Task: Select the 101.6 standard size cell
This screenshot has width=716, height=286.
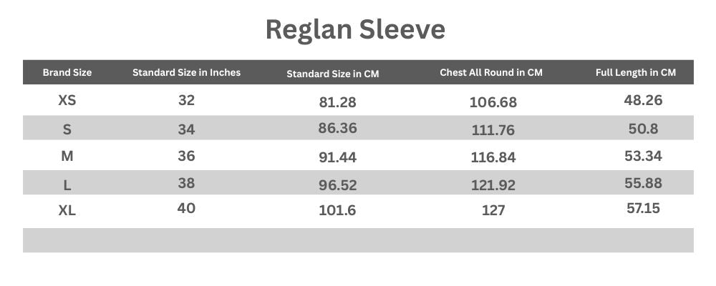Action: 337,211
